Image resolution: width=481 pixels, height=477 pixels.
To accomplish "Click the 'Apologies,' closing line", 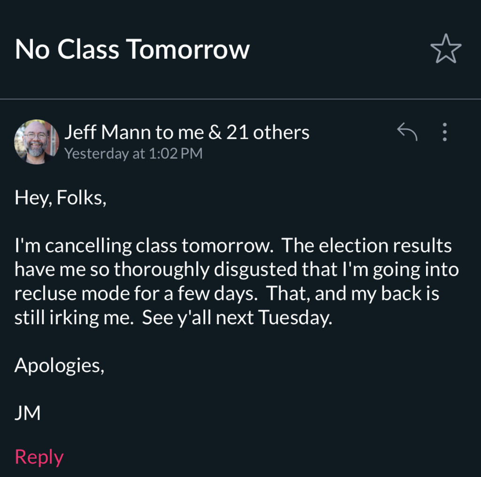I will 59,365.
